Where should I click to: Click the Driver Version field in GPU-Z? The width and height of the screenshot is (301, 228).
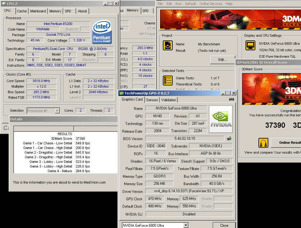[189, 191]
